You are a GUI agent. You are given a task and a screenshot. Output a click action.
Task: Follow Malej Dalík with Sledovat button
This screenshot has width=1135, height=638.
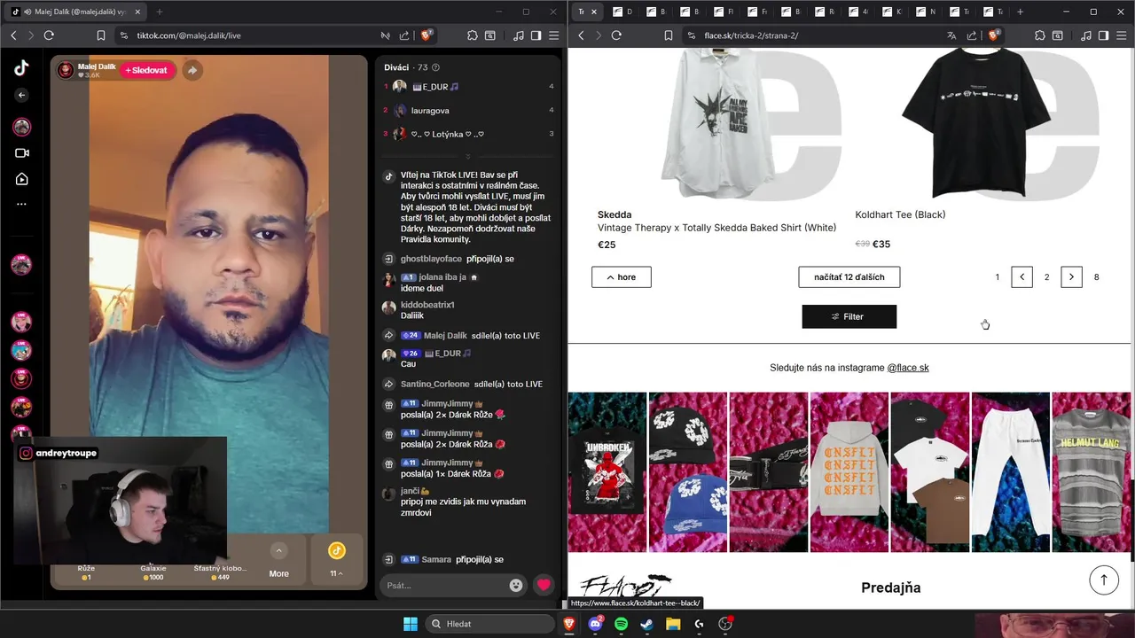(x=146, y=70)
